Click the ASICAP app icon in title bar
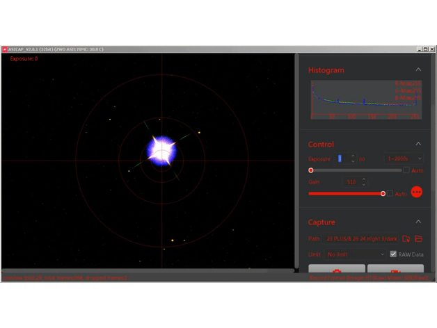 (5, 50)
